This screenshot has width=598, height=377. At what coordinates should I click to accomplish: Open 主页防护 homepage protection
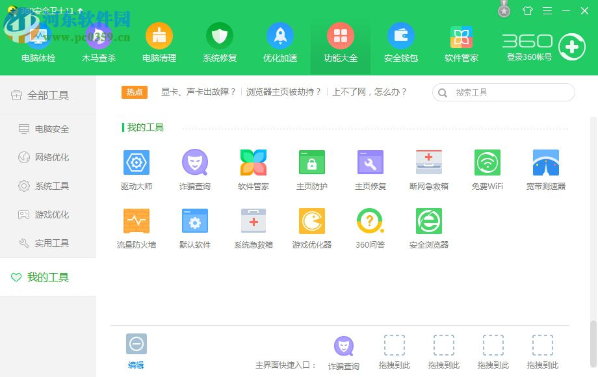coord(311,168)
